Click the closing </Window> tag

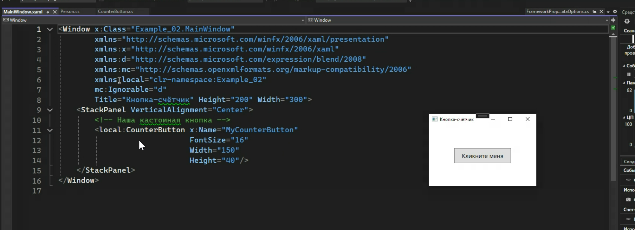coord(79,180)
